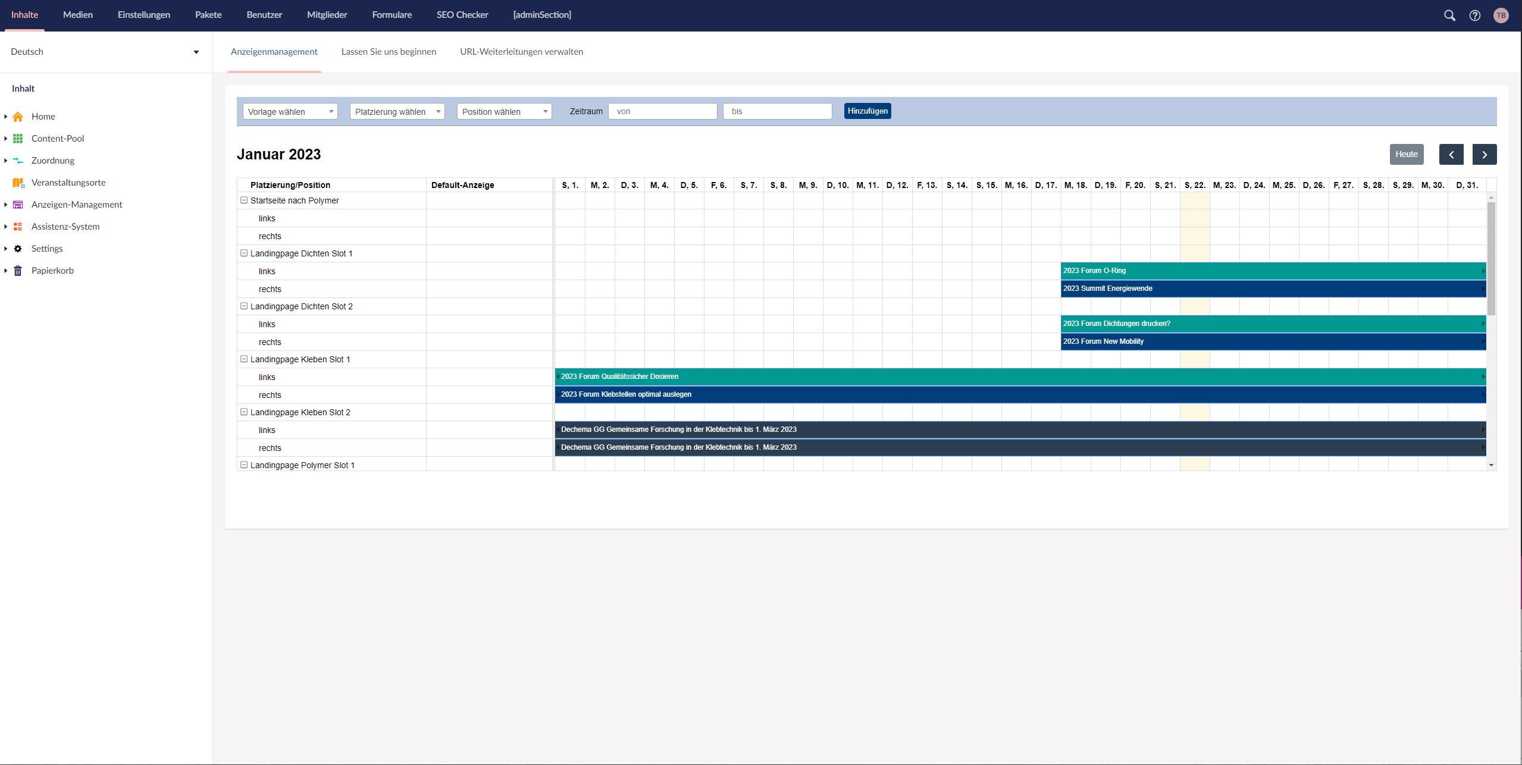Image resolution: width=1522 pixels, height=765 pixels.
Task: Click the Zeitraum von input field
Action: 662,111
